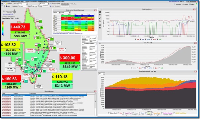The image size is (200, 119).
Task: Toggle QLD series in the Demand chart
Action: coord(154,68)
